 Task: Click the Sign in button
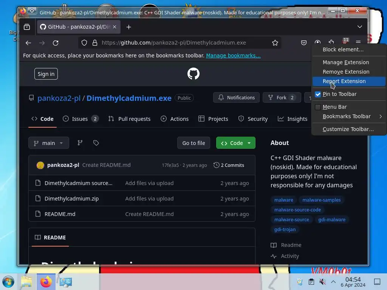(46, 74)
